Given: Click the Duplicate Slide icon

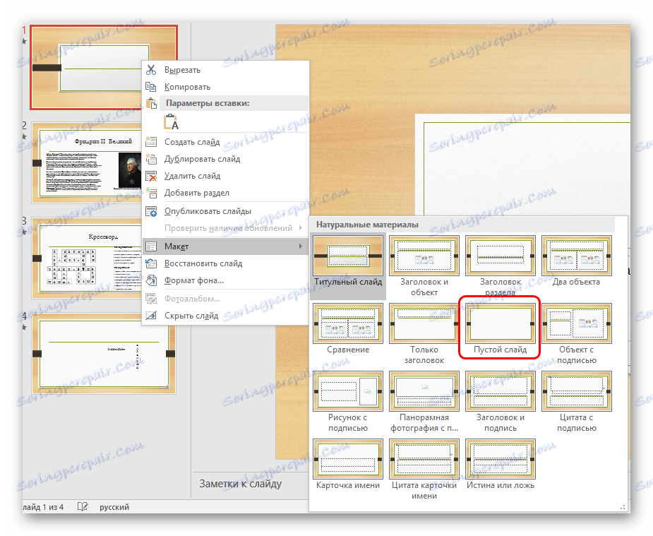Looking at the screenshot, I should [x=150, y=159].
